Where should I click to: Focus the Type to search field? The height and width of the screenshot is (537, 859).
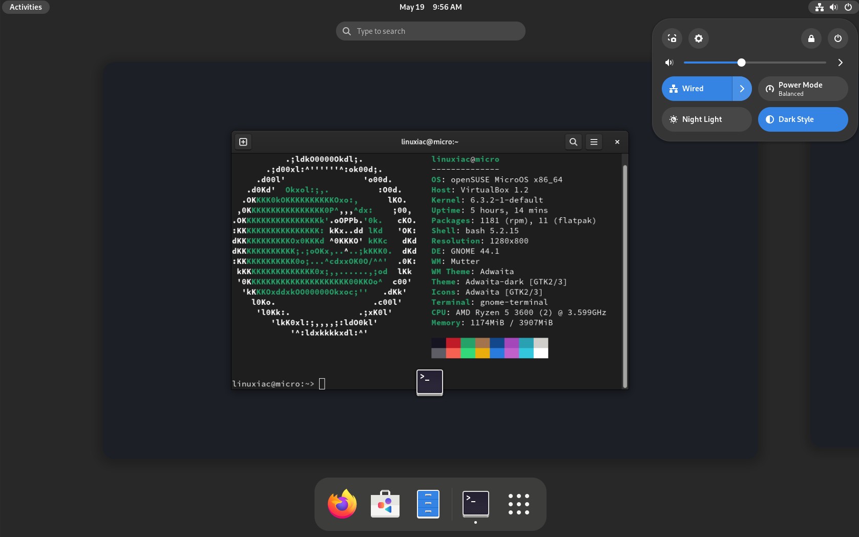[x=431, y=31]
